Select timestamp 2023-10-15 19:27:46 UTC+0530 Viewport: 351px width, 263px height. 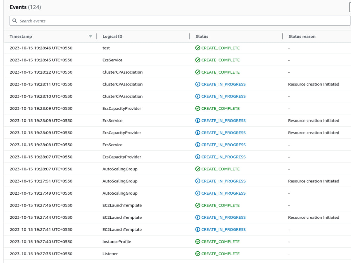[x=41, y=205]
